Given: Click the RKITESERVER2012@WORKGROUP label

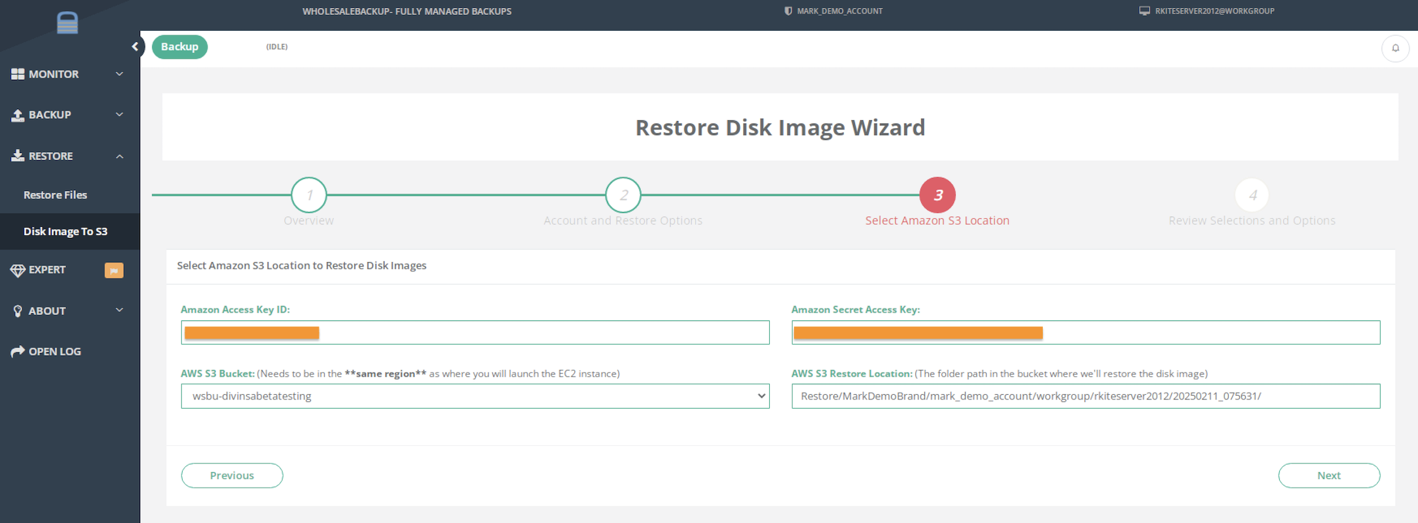Looking at the screenshot, I should (1214, 11).
